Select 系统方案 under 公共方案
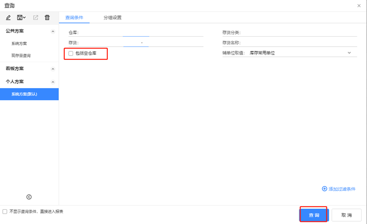 click(19, 44)
